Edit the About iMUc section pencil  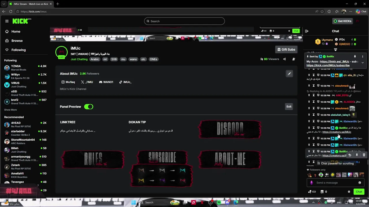click(289, 74)
